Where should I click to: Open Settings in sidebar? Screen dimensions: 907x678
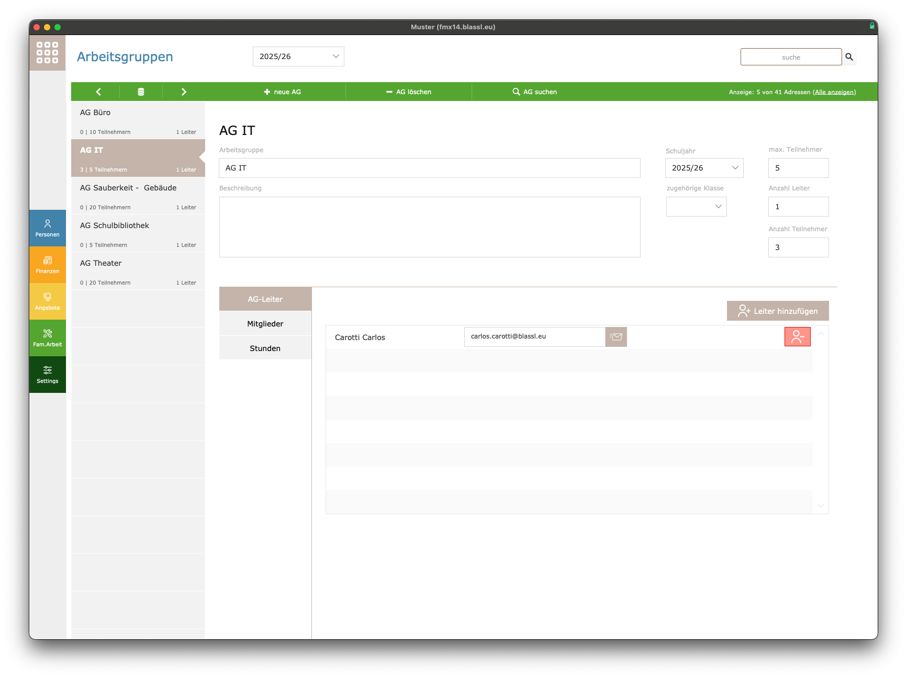tap(48, 375)
